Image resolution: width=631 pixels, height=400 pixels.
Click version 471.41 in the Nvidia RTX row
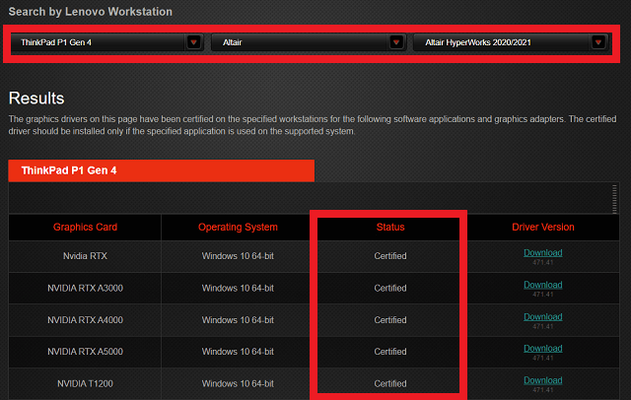click(543, 262)
